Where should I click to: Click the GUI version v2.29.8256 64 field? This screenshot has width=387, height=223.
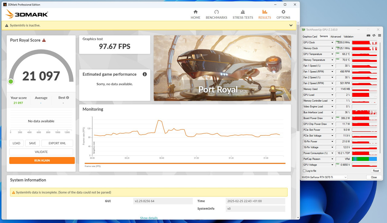coord(163,201)
